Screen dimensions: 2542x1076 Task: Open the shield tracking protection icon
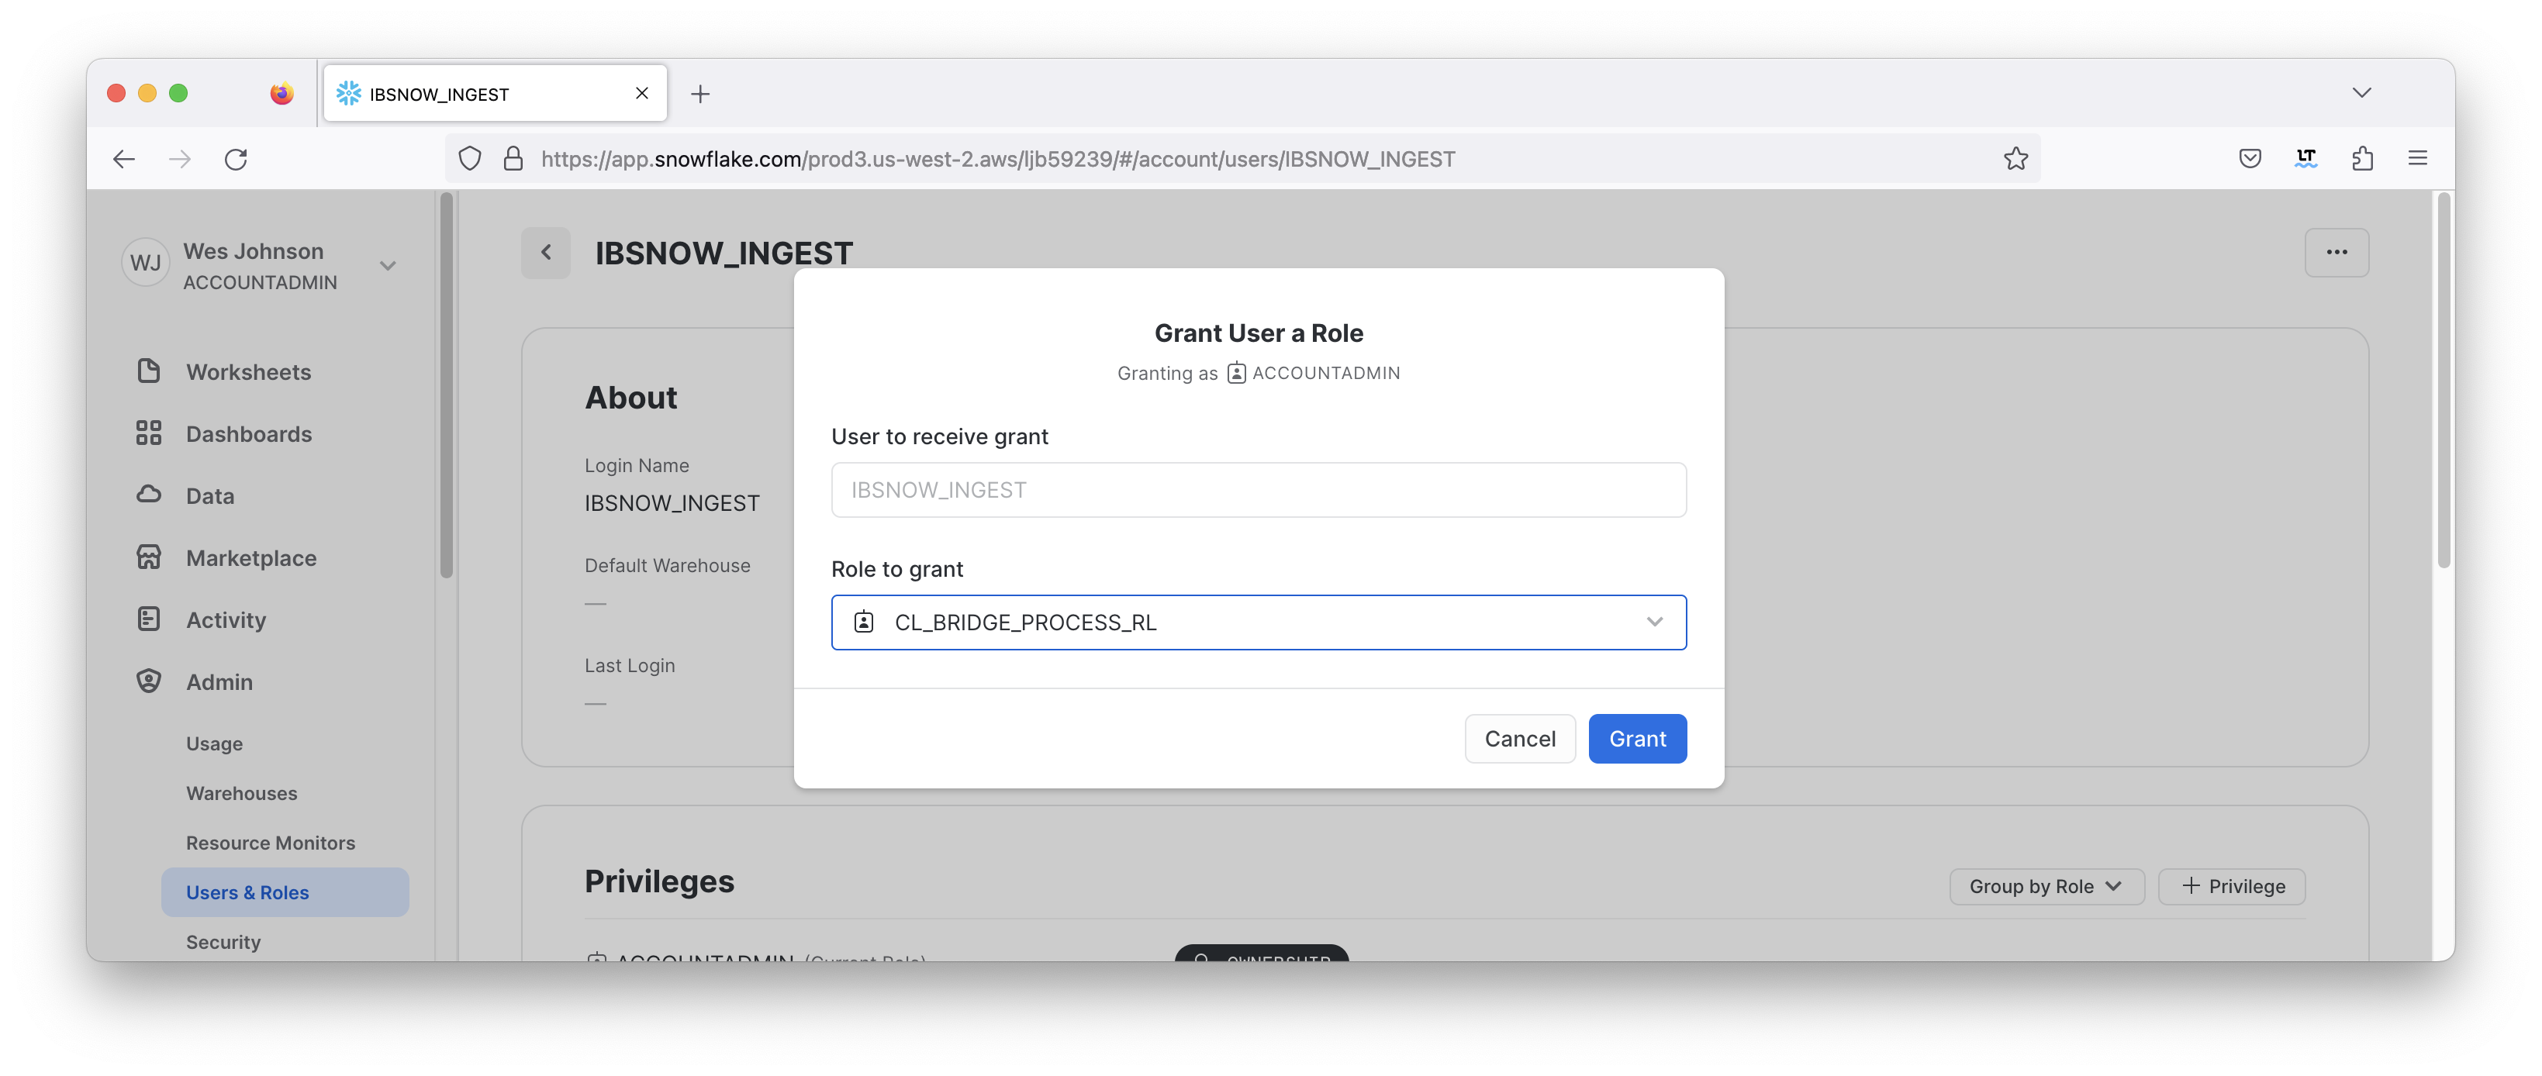click(x=470, y=159)
